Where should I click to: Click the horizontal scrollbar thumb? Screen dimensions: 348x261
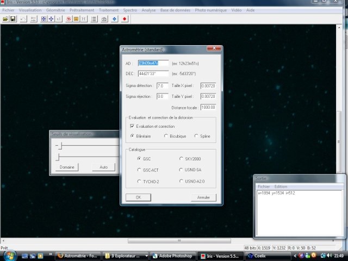point(179,240)
